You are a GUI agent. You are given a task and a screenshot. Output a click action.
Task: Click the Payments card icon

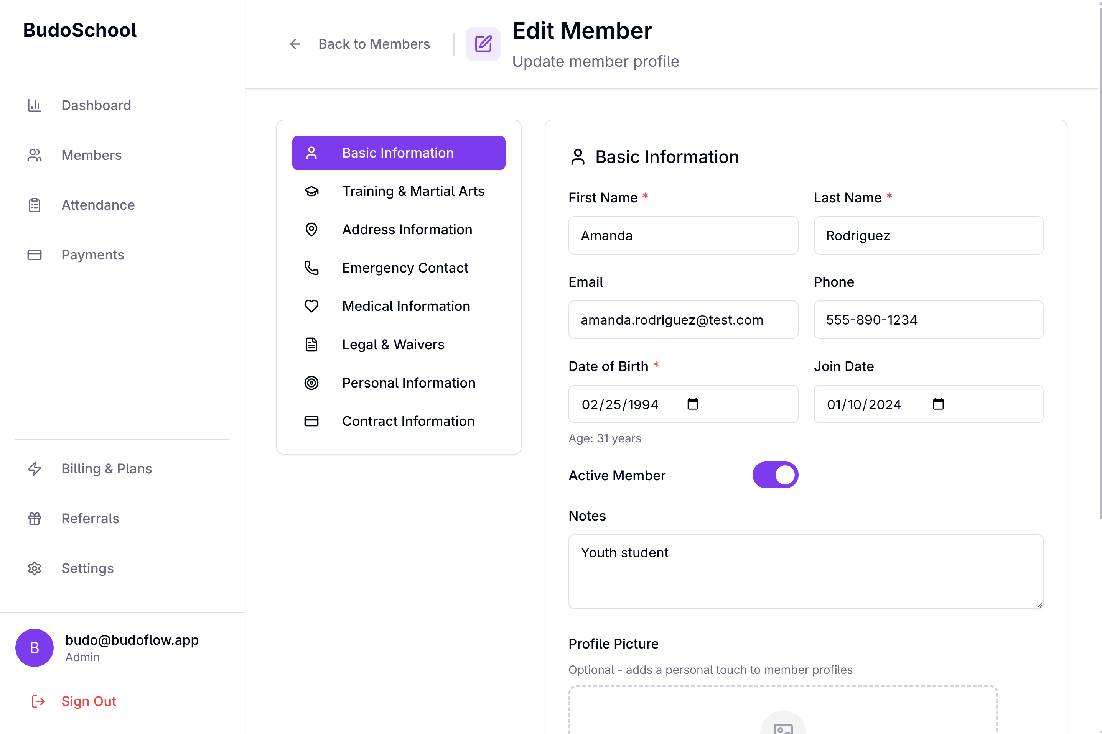pos(35,255)
